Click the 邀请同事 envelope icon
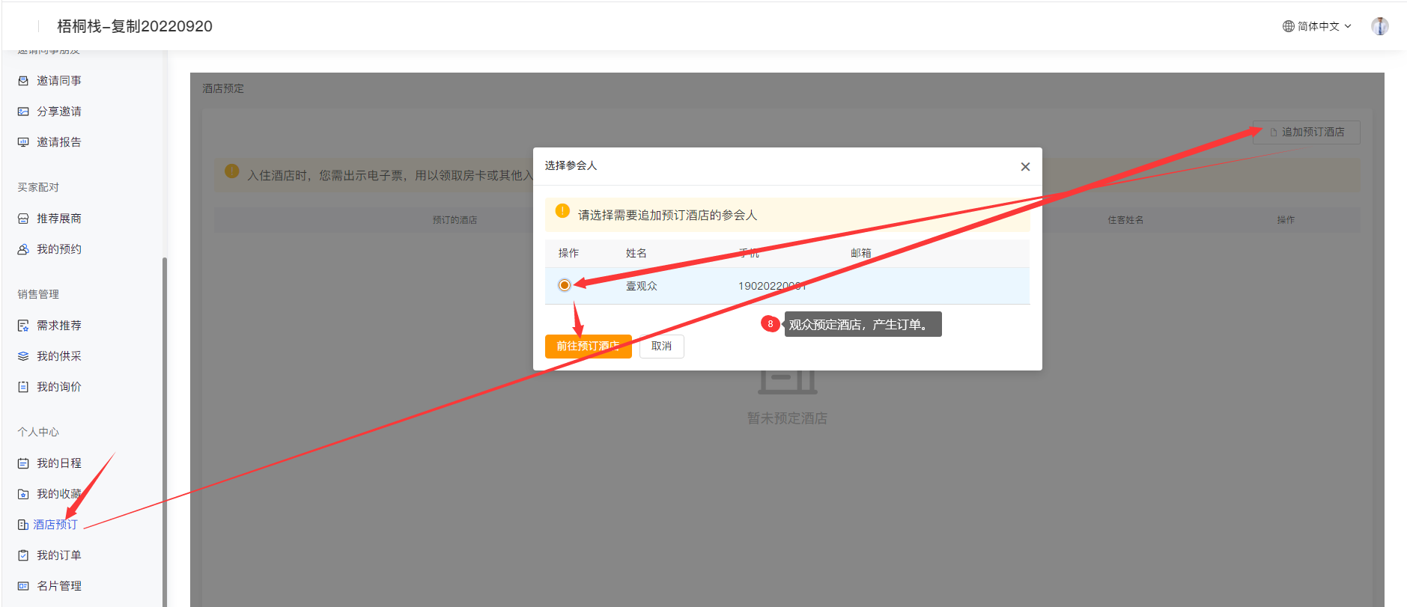 23,81
